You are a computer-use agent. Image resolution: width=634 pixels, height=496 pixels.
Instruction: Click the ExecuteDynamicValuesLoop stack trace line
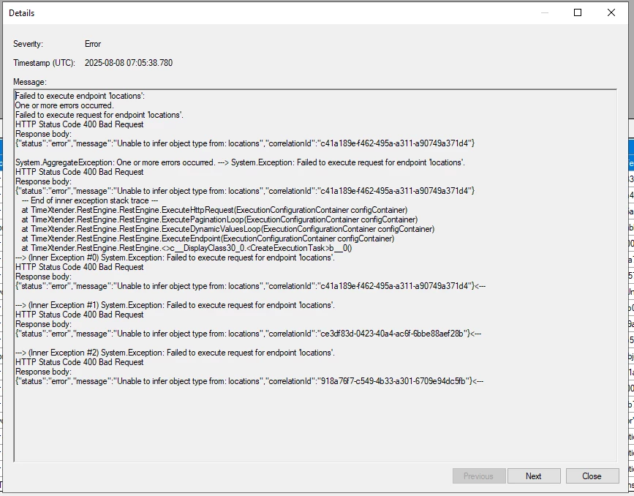tap(228, 229)
